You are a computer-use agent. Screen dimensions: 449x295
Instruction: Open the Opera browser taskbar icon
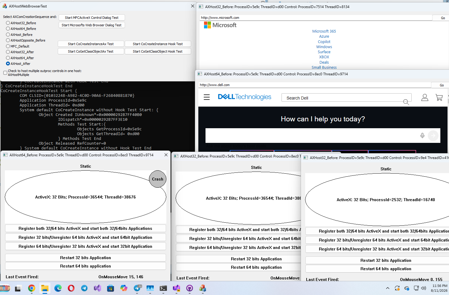coord(71,288)
